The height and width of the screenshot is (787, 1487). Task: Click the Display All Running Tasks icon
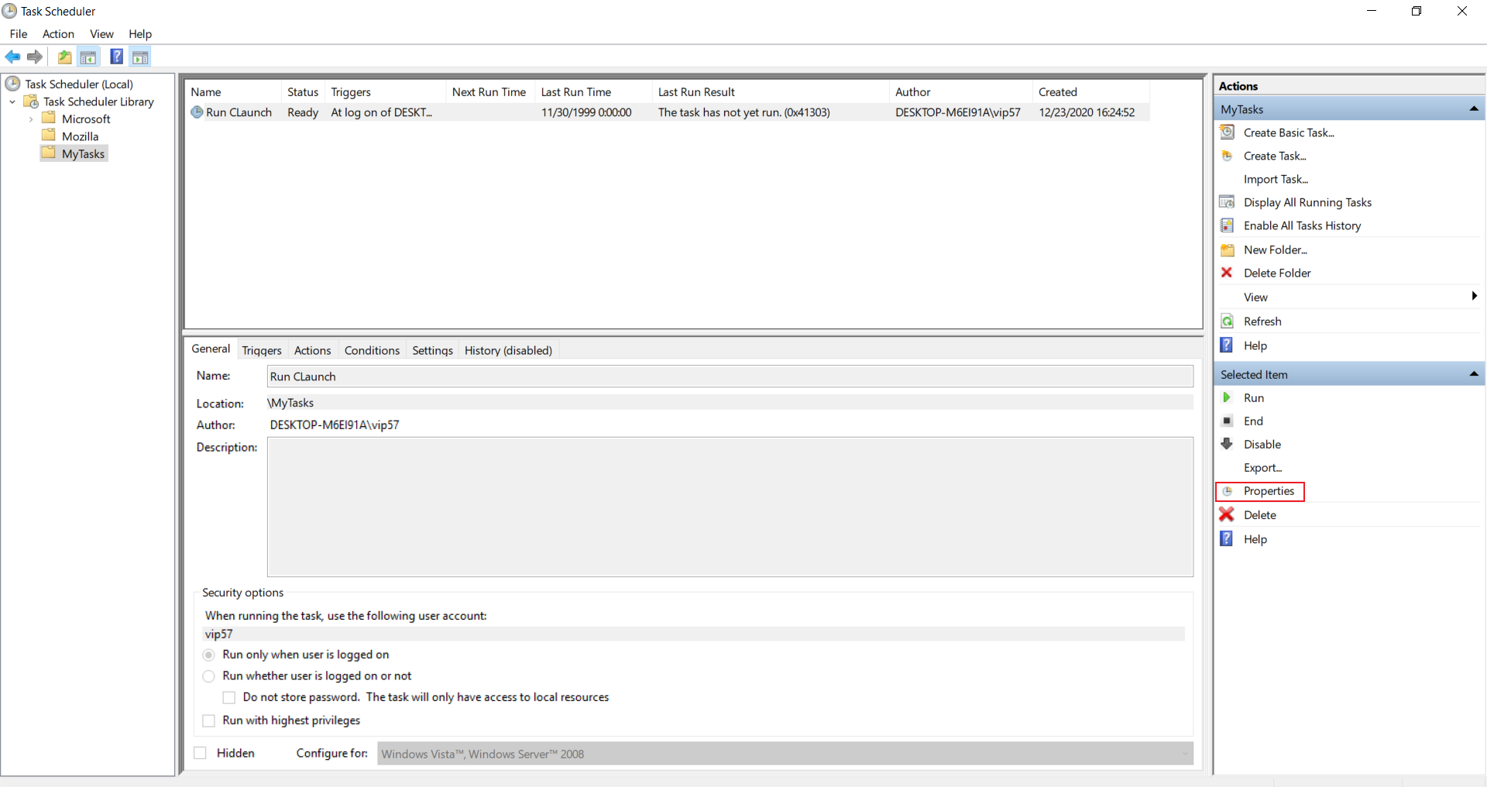(x=1228, y=202)
